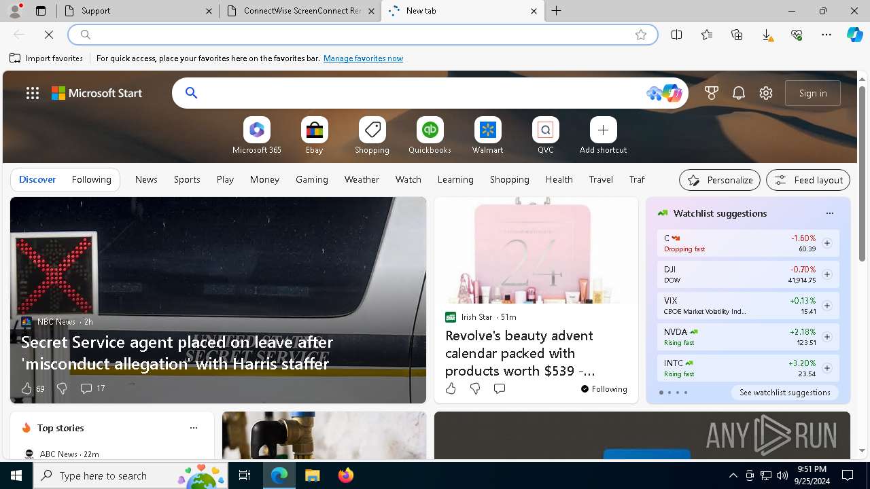This screenshot has width=870, height=489.
Task: Open the Copilot sidebar icon
Action: [x=854, y=35]
